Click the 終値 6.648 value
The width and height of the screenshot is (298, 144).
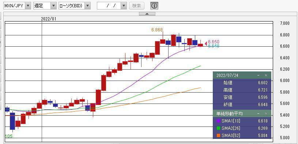tap(263, 105)
